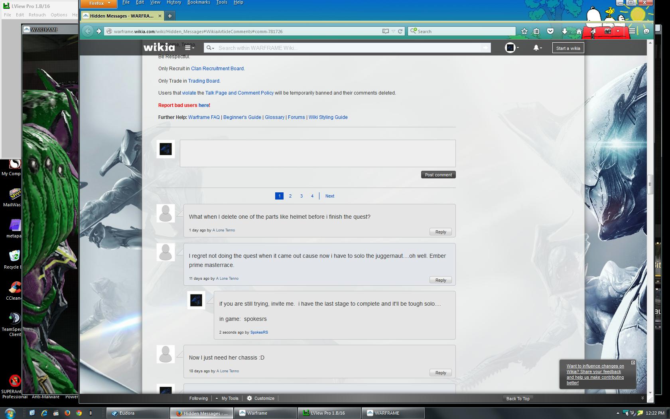
Task: Click the show bookmarks list icon
Action: tap(537, 31)
